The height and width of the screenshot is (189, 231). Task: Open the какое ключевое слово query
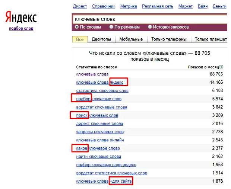point(98,148)
